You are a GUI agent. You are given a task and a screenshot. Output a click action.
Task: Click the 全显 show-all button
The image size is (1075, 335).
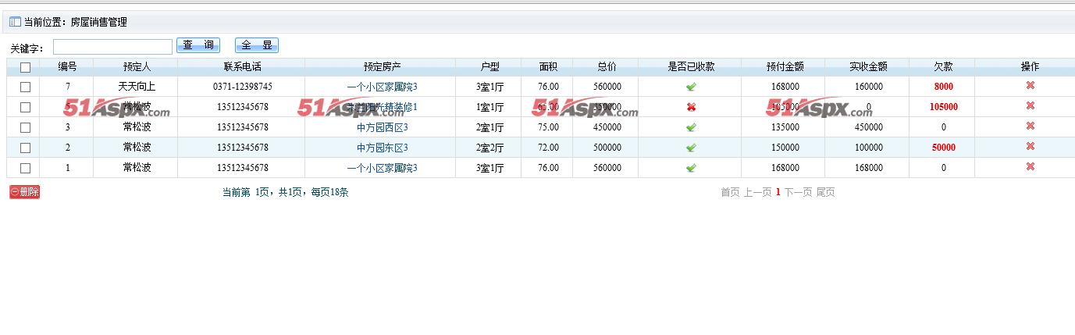click(256, 45)
